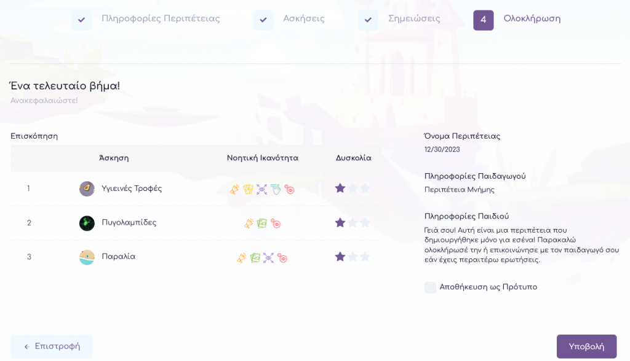
Task: Go back to the Ασκήσεις step
Action: [x=303, y=19]
